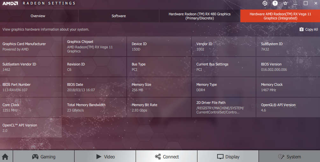The image size is (320, 162).
Task: Click the SubSystem ID value 7A32
Action: 265,49
